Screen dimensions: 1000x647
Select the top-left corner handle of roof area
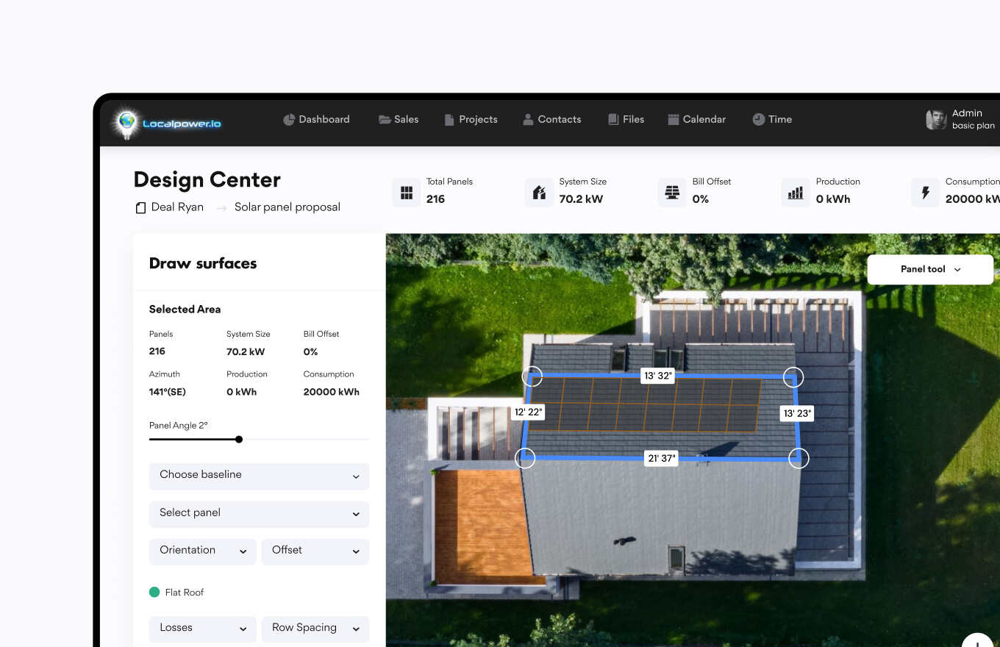pos(532,376)
